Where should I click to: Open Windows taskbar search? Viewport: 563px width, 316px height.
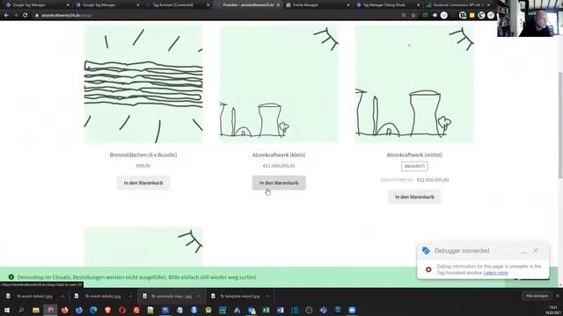[x=21, y=310]
